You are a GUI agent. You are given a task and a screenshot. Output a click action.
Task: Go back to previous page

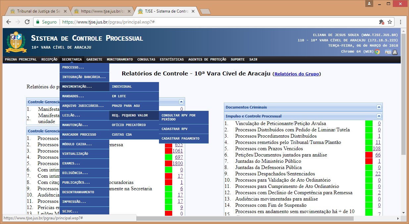click(x=9, y=22)
